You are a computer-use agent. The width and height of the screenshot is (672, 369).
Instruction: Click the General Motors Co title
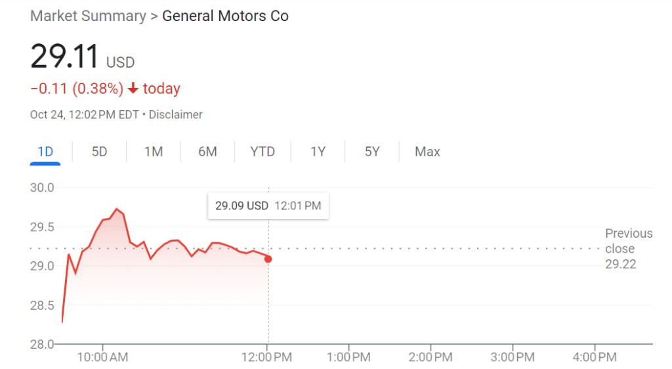(x=226, y=16)
